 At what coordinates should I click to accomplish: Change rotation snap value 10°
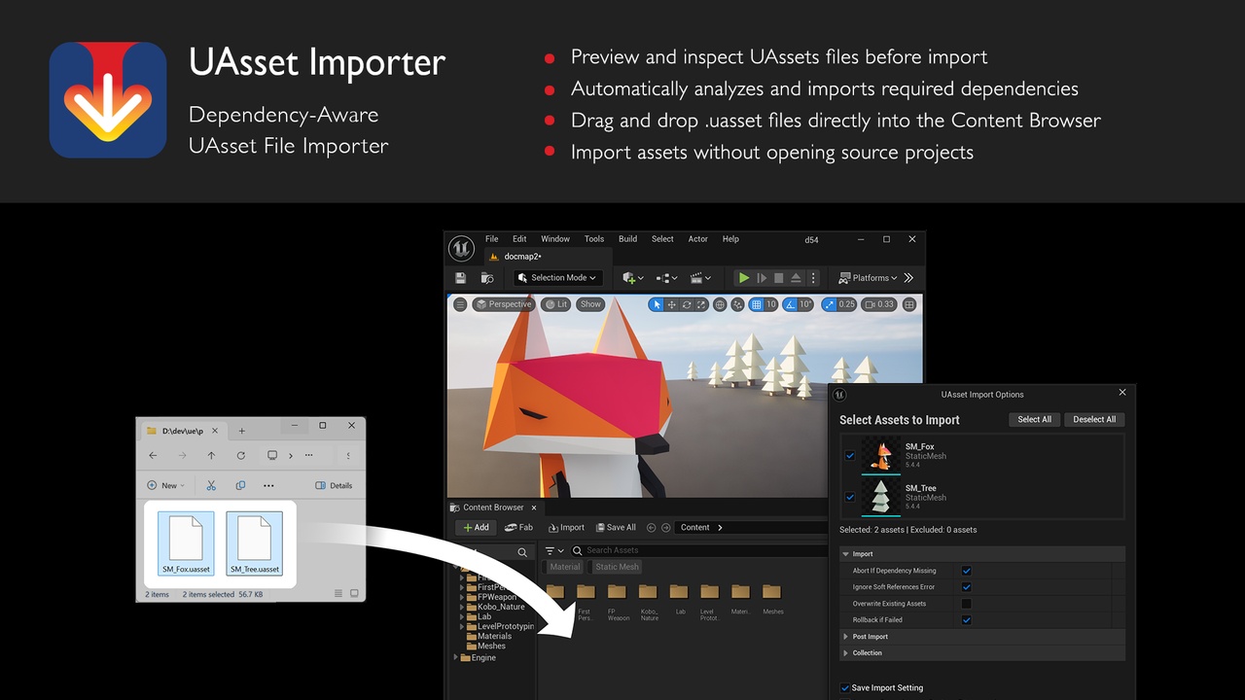point(805,304)
